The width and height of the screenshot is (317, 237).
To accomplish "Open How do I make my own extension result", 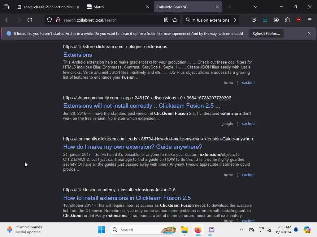I will pos(132,147).
